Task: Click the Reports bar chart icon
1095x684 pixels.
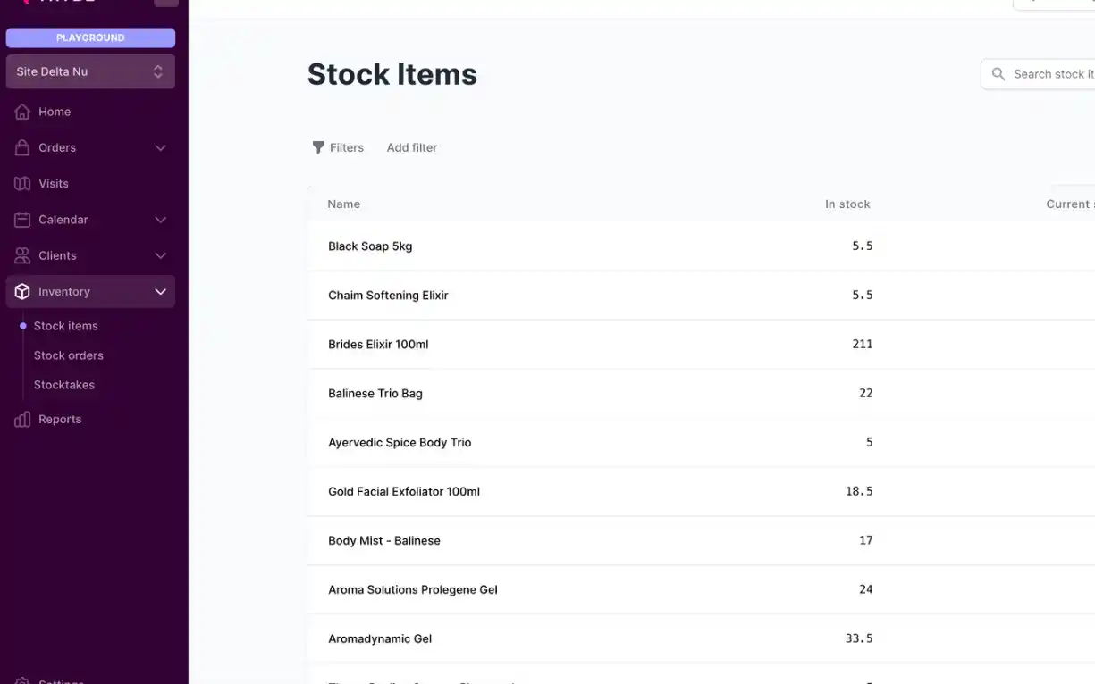Action: [x=22, y=420]
